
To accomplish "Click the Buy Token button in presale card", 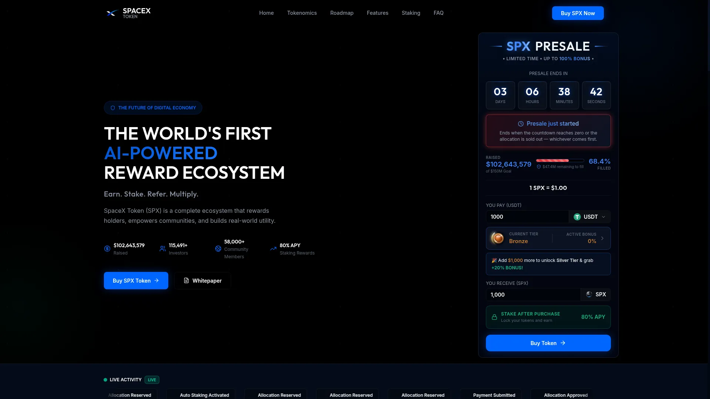I will [x=548, y=343].
